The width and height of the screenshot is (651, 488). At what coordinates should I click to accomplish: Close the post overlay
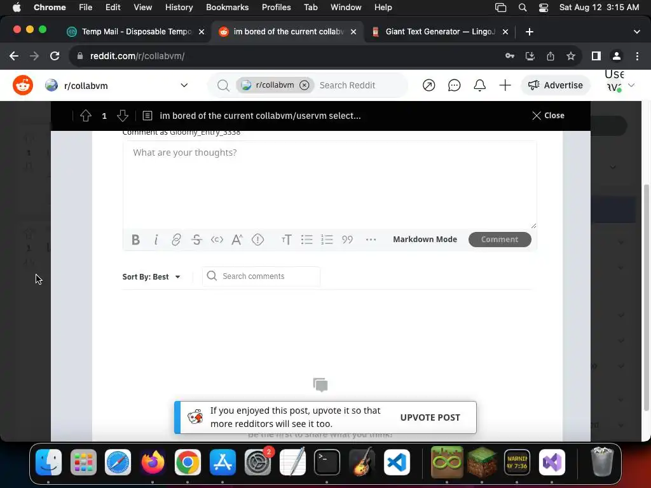548,116
